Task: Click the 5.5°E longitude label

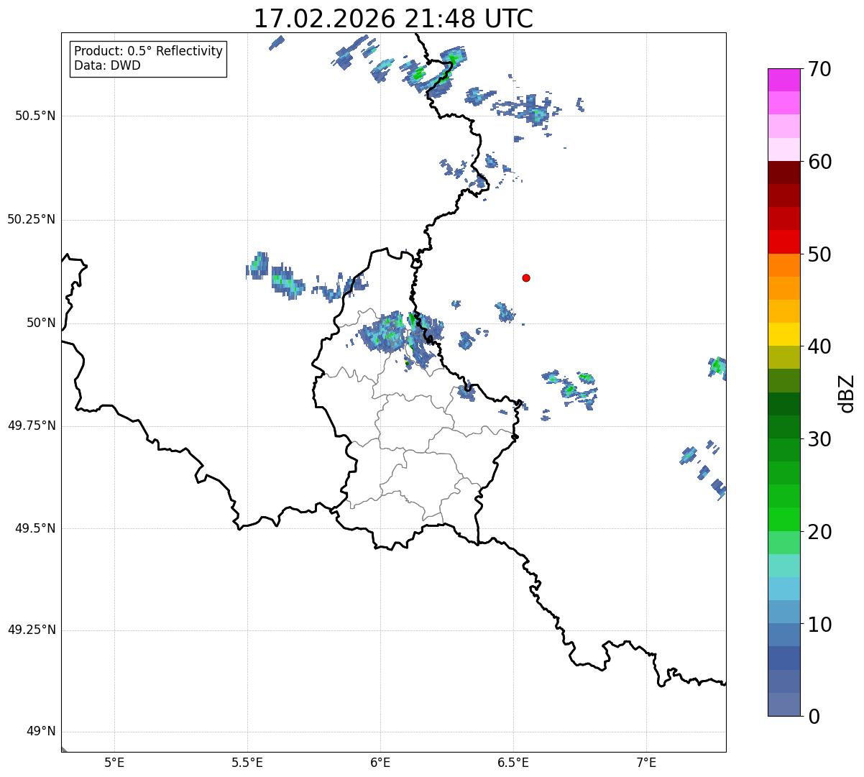Action: coord(247,763)
